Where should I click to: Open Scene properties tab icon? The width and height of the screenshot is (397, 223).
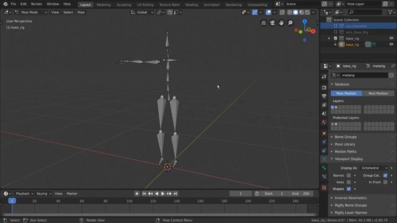click(324, 113)
